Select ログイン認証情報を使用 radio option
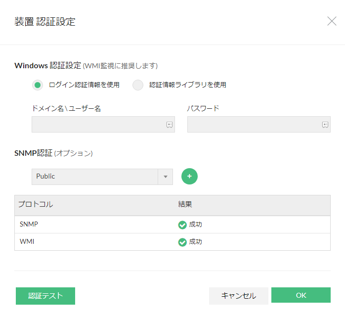Screen dimensions: 345x320 point(37,85)
